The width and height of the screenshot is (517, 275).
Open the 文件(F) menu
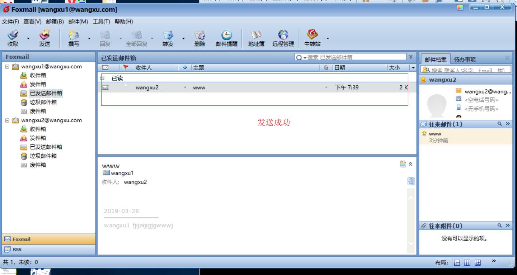pos(10,22)
